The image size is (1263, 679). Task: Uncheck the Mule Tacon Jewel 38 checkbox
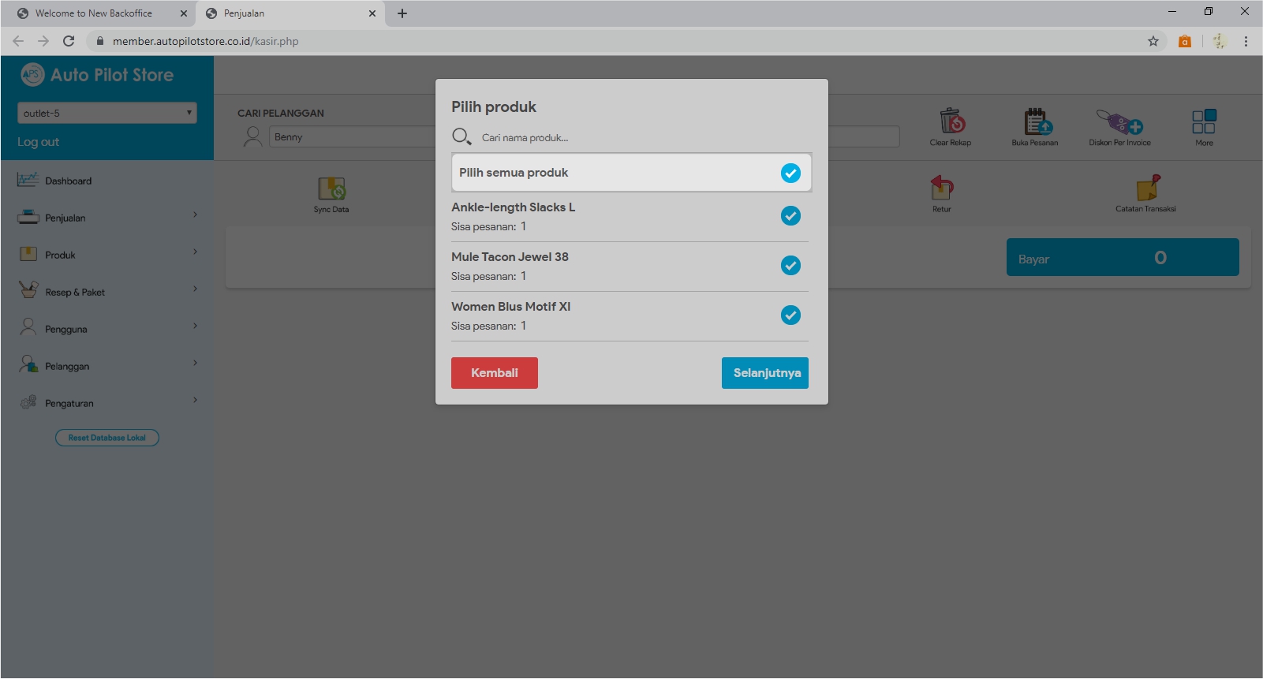790,266
